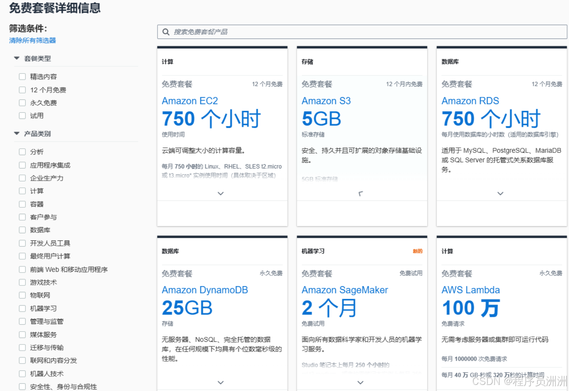Clear all filters link
Screen dimensions: 569x391
point(32,40)
